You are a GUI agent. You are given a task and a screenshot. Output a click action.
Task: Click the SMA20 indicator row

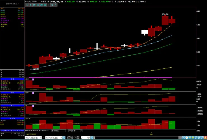click(x=12, y=12)
